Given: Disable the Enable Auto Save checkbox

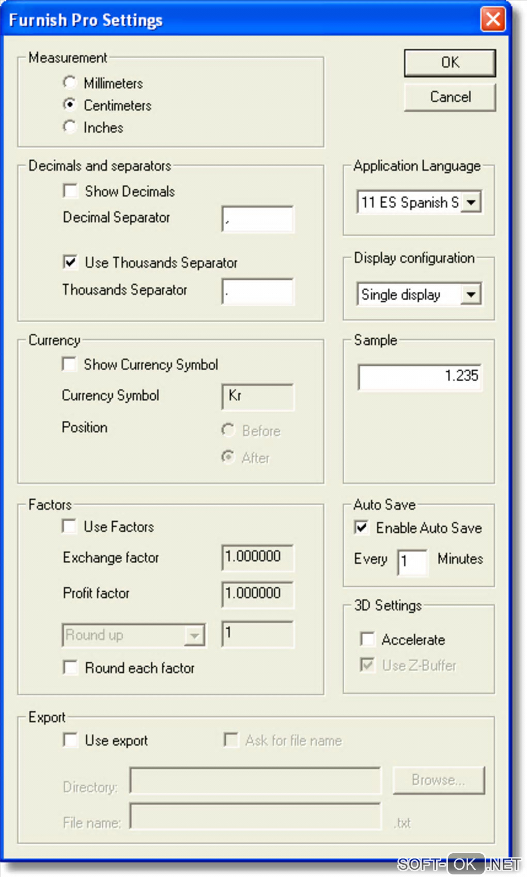Looking at the screenshot, I should pyautogui.click(x=362, y=527).
